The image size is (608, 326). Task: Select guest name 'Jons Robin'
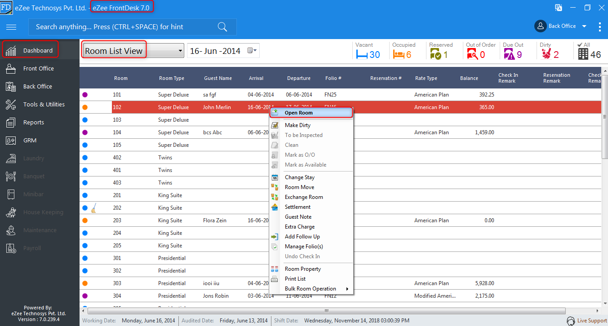pos(216,296)
